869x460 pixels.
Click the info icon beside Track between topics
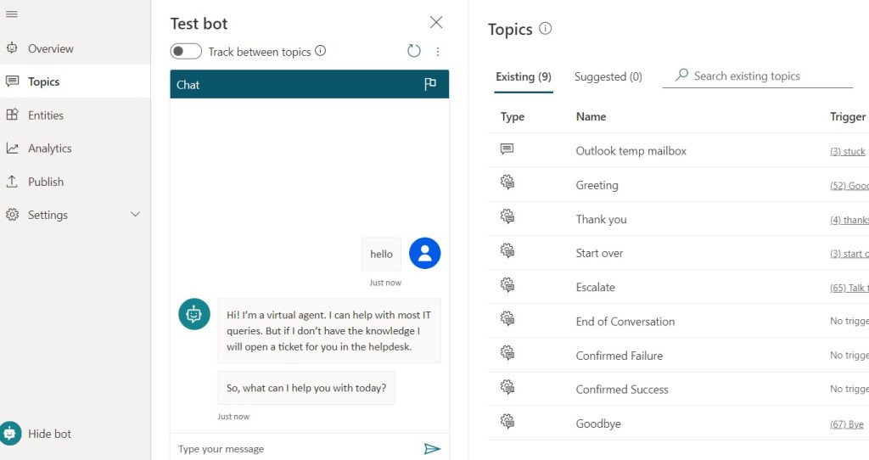pos(321,51)
